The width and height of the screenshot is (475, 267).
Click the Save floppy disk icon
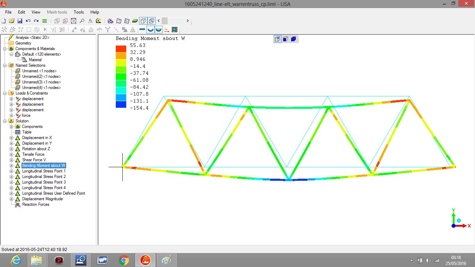point(20,21)
